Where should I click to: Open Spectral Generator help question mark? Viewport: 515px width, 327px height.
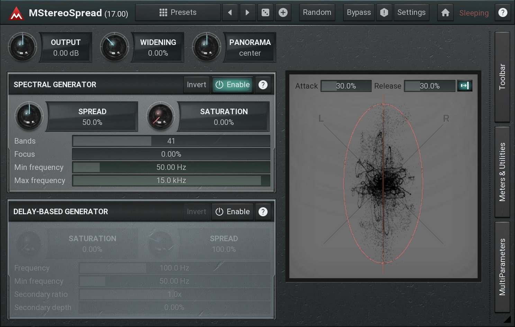coord(263,85)
